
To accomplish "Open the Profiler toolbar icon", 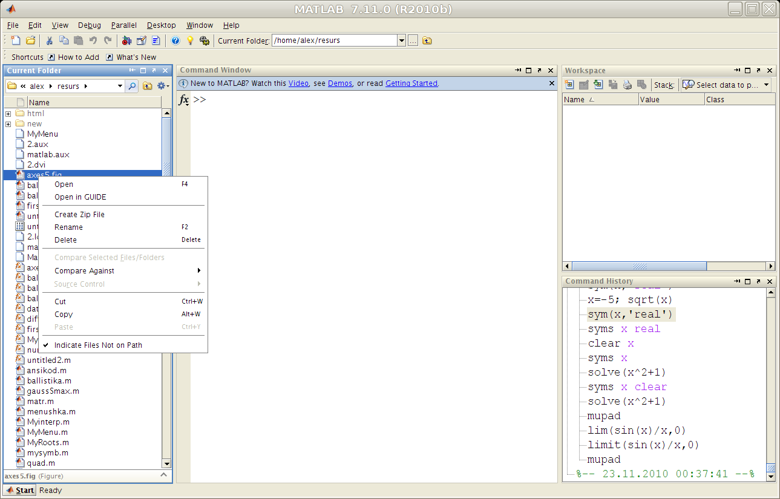I will click(156, 41).
